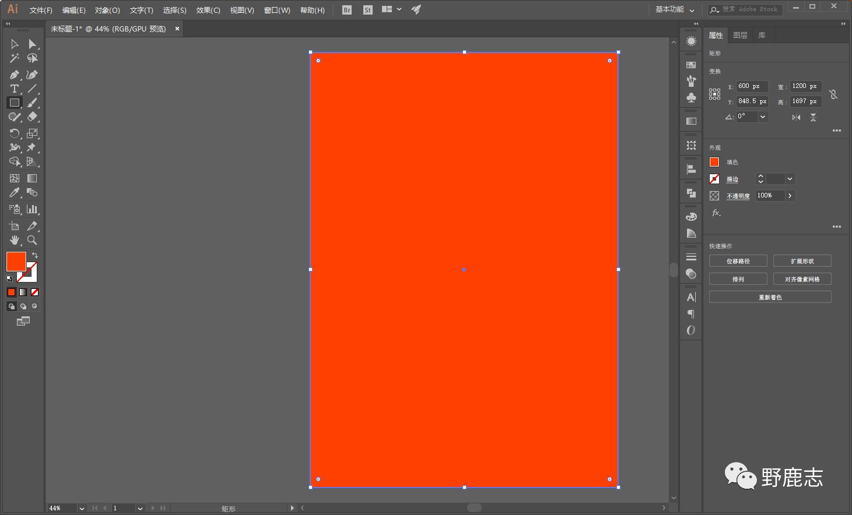The image size is (852, 515).
Task: Click the 重新着色 button
Action: click(770, 297)
